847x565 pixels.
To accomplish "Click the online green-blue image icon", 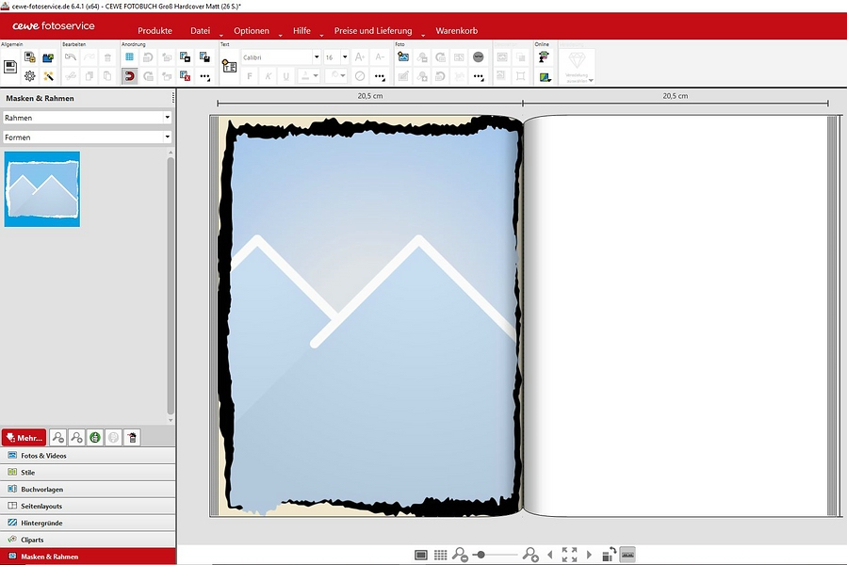I will click(x=545, y=76).
